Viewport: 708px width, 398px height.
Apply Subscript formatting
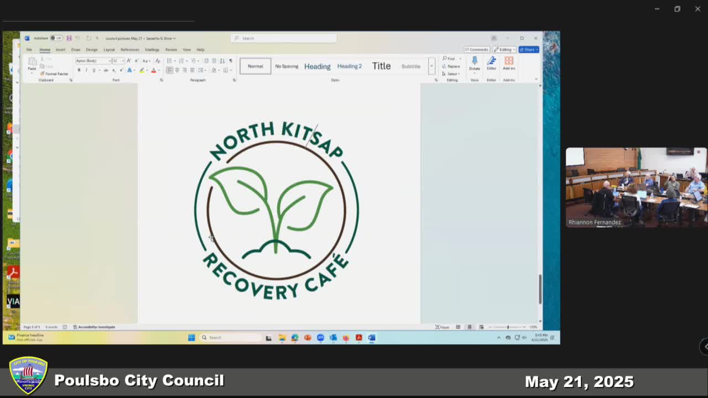[x=114, y=70]
